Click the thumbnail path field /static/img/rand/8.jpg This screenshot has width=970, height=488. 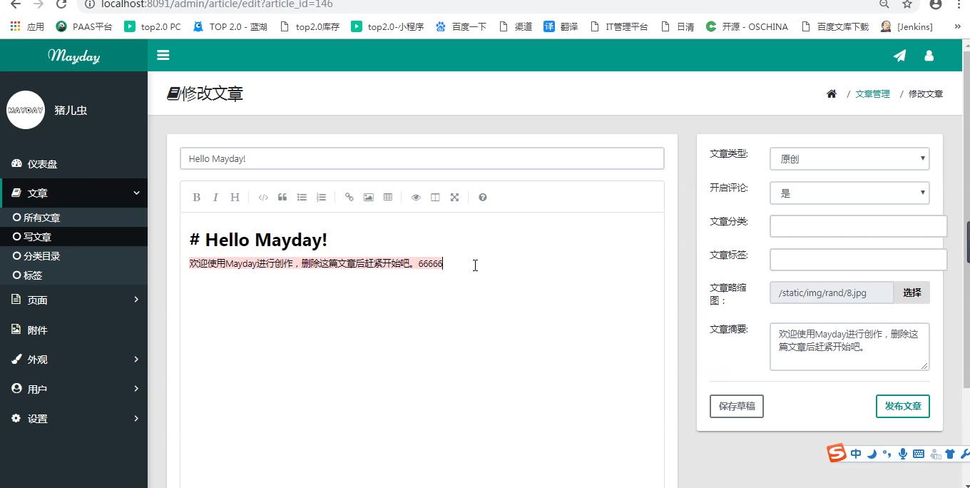click(832, 293)
